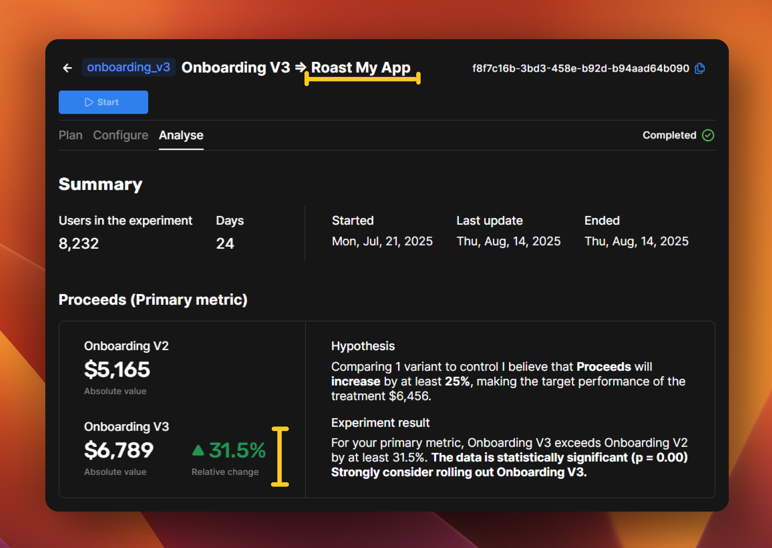Click the Last update label
Viewport: 772px width, 548px height.
pyautogui.click(x=490, y=221)
